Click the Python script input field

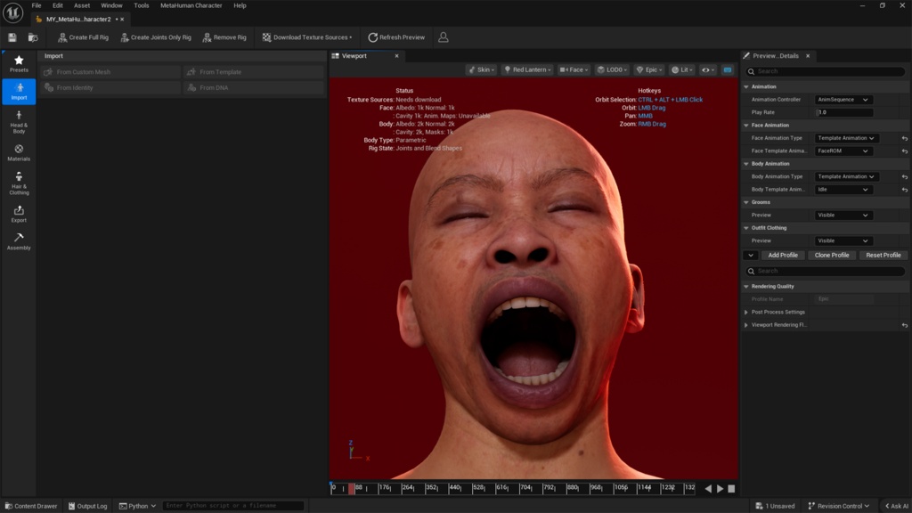tap(232, 506)
